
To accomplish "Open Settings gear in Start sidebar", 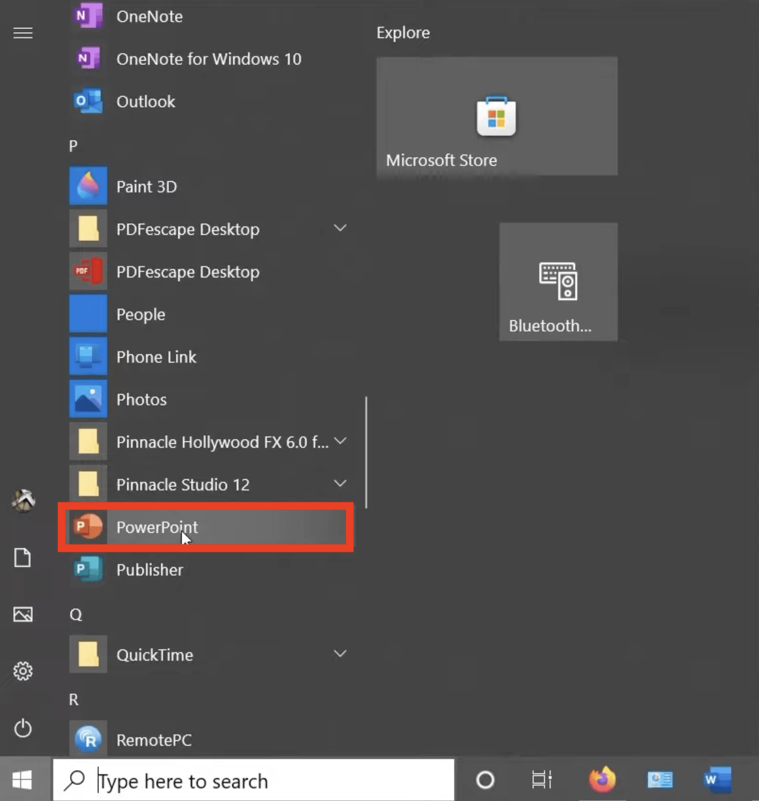I will [x=23, y=671].
